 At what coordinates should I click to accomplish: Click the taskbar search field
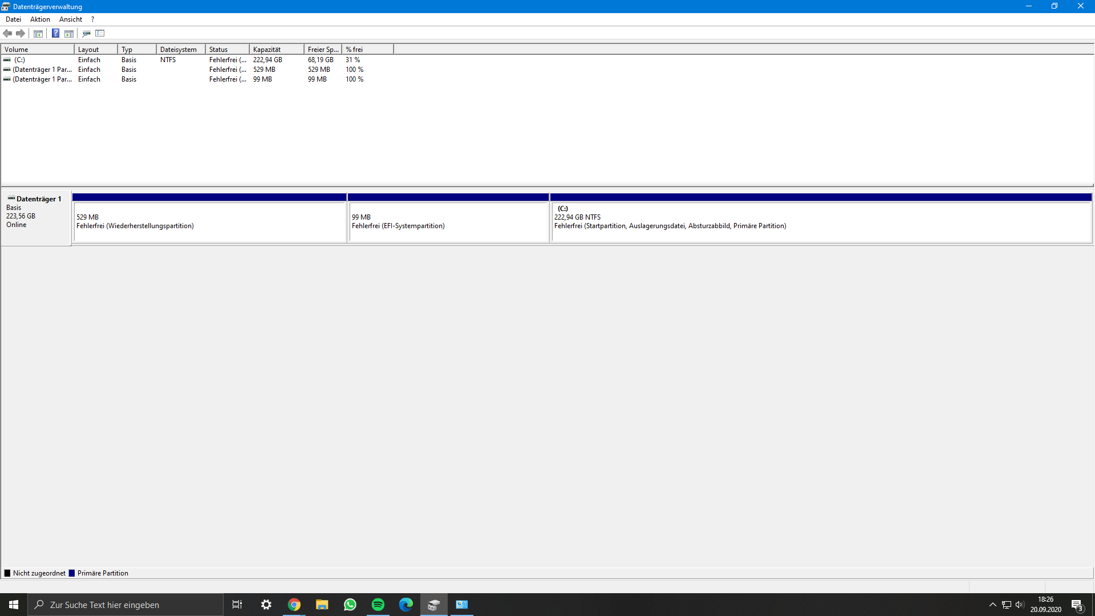click(x=125, y=605)
